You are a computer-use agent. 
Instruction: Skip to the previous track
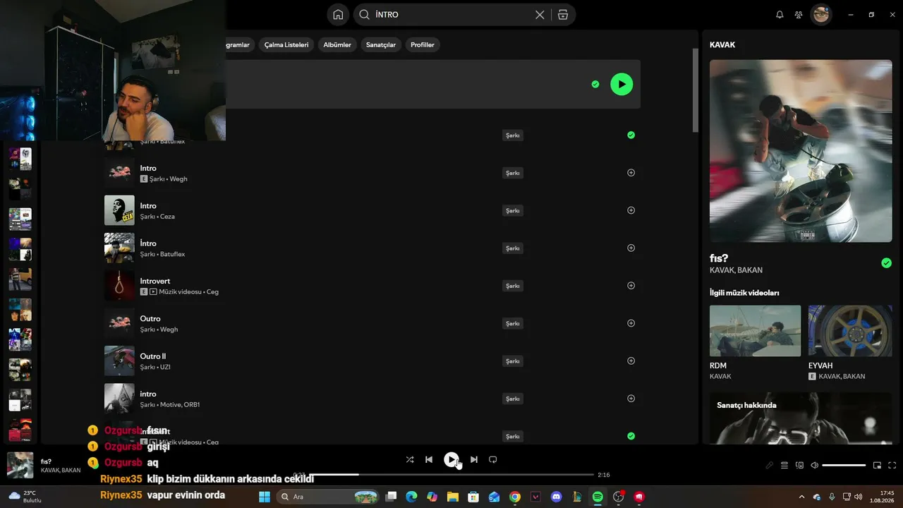point(429,459)
